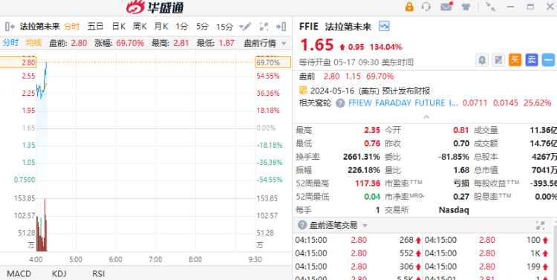Click the FFIE ticker symbol
The width and height of the screenshot is (557, 280).
pyautogui.click(x=309, y=26)
